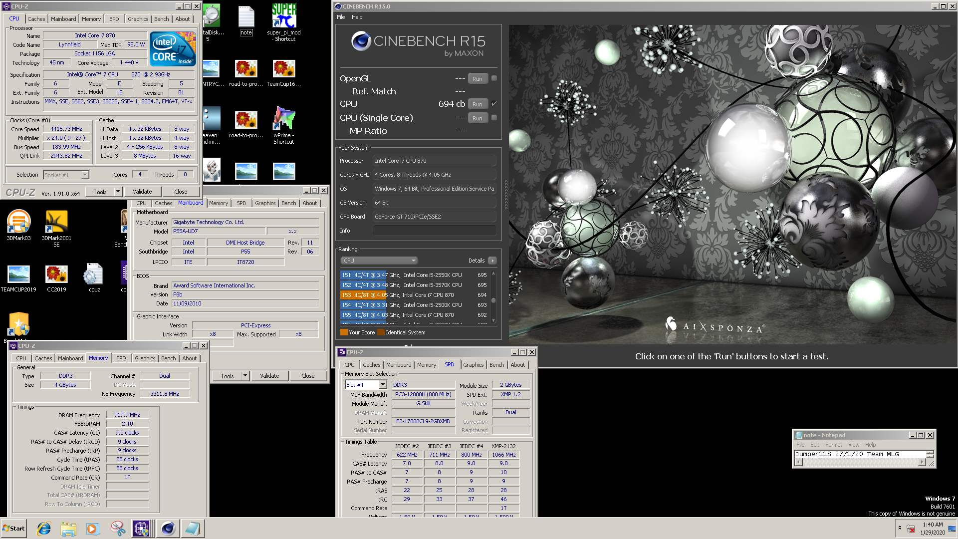The image size is (958, 539).
Task: Select the cpuz settings file icon
Action: (94, 278)
